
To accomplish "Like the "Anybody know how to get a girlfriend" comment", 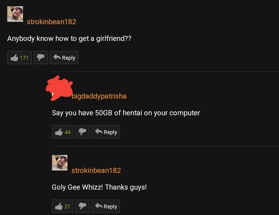I will click(x=20, y=58).
